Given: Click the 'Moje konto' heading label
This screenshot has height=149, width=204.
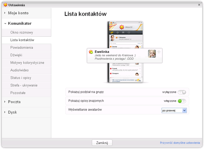Looking at the screenshot, I should [18, 13].
